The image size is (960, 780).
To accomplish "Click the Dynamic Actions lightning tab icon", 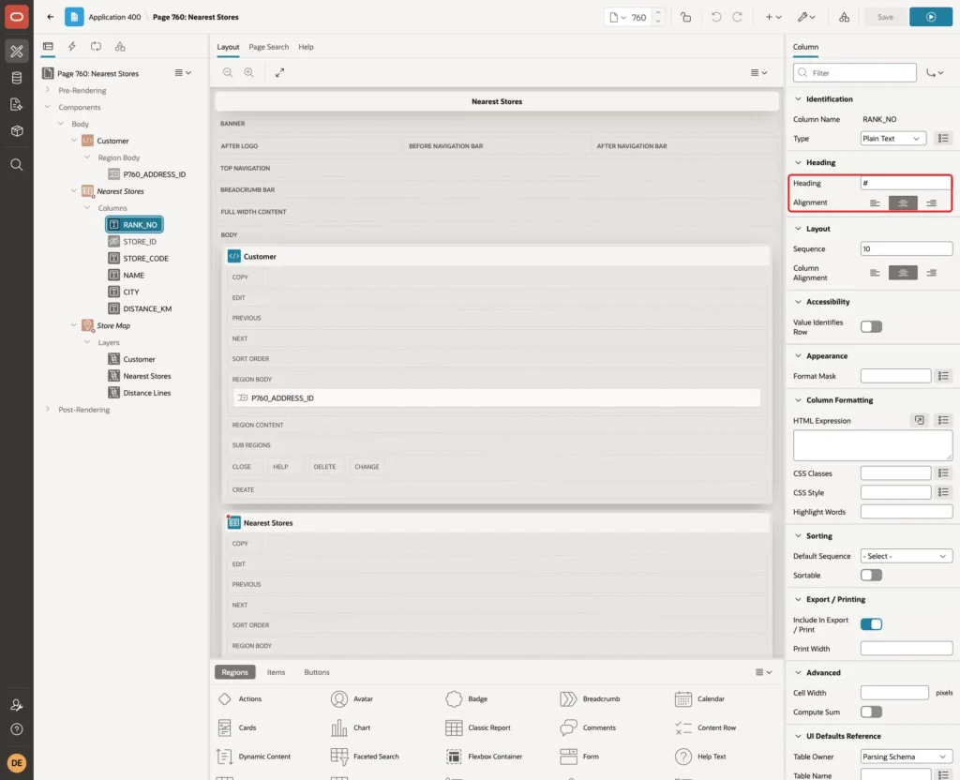I will point(71,47).
